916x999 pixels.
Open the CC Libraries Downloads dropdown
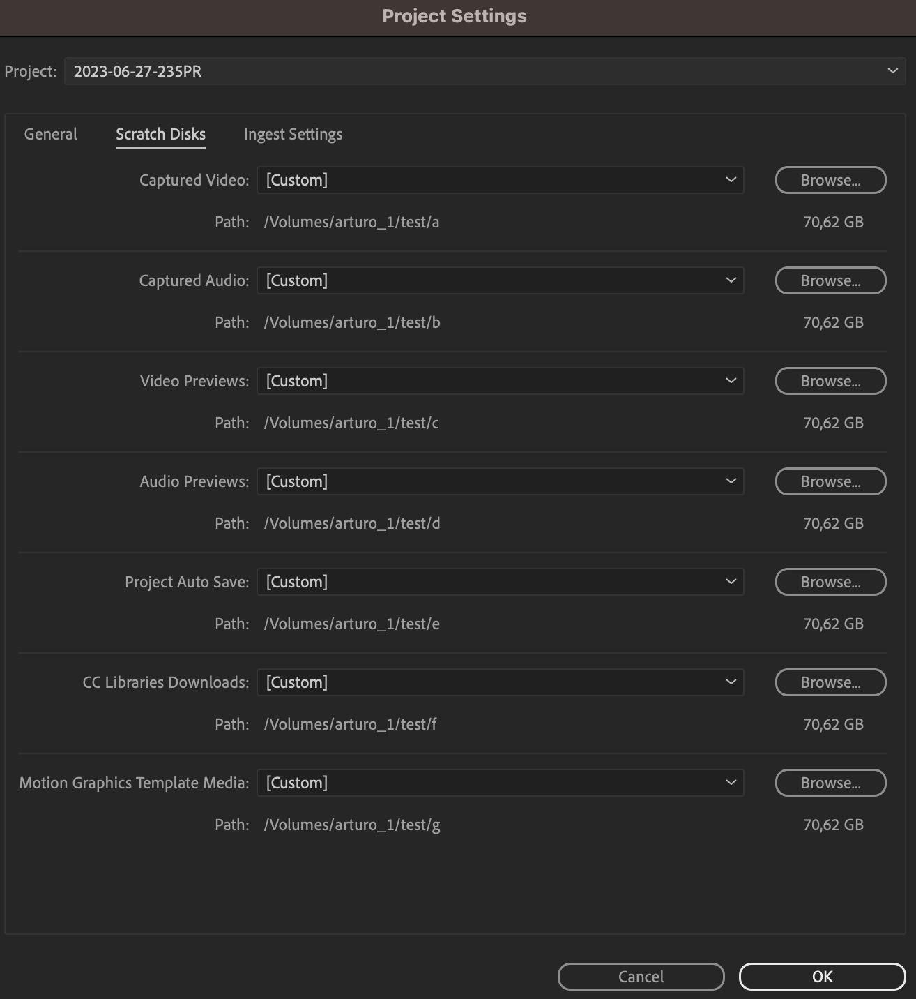500,682
